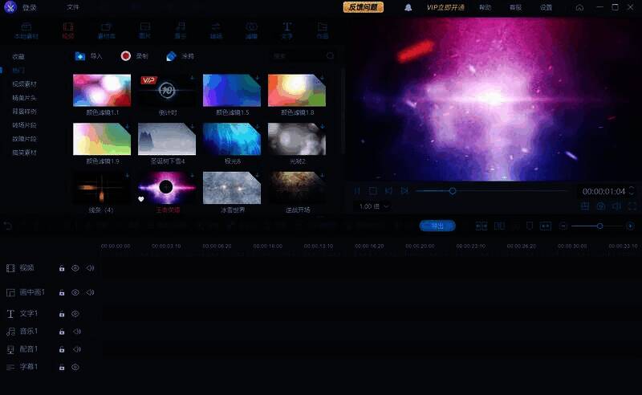The image size is (642, 395).
Task: Click the blue 导出 export button
Action: pyautogui.click(x=437, y=226)
